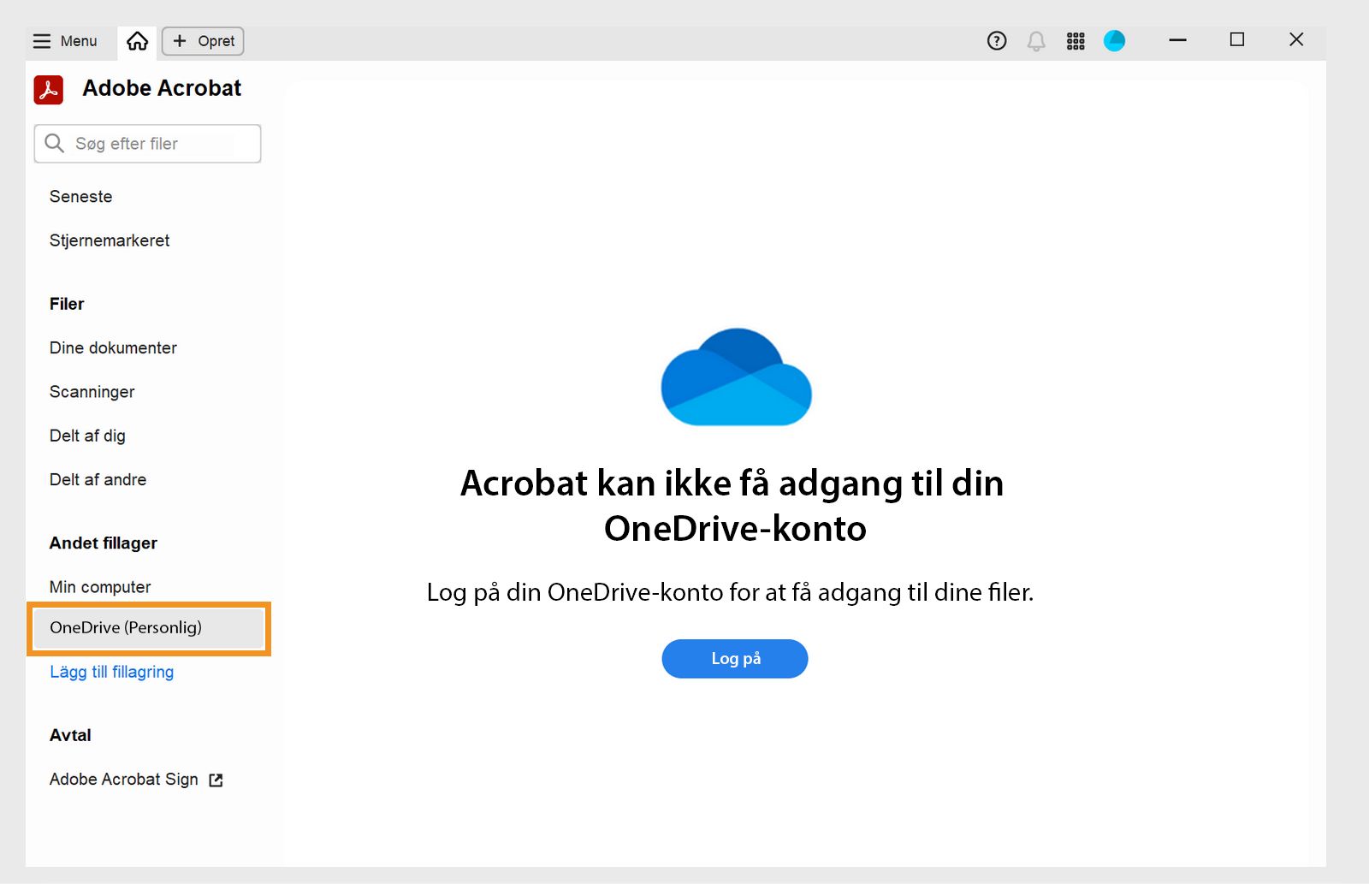Screen dimensions: 1369x884
Task: Open Dine dokumenter
Action: (x=113, y=347)
